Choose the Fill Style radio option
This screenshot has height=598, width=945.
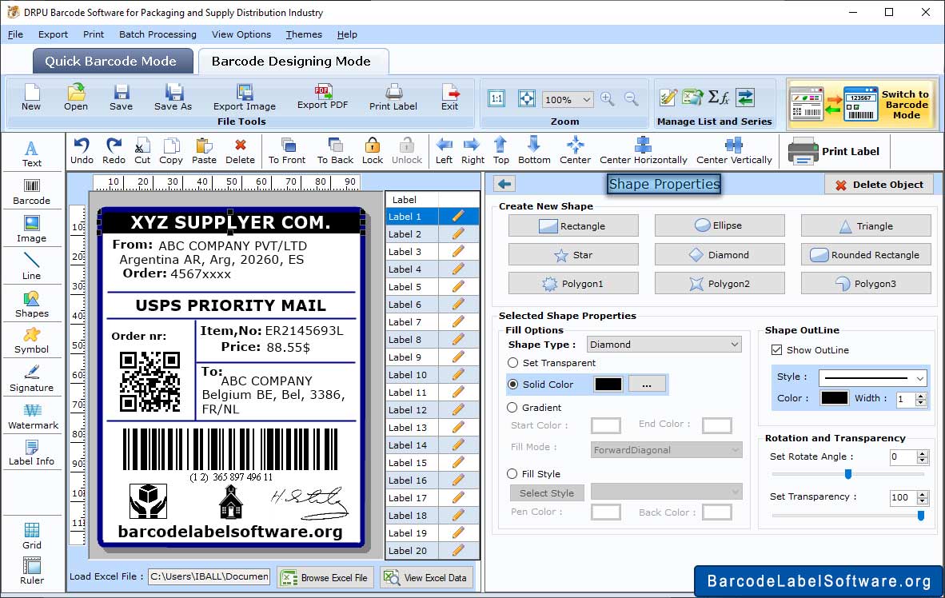click(x=512, y=474)
